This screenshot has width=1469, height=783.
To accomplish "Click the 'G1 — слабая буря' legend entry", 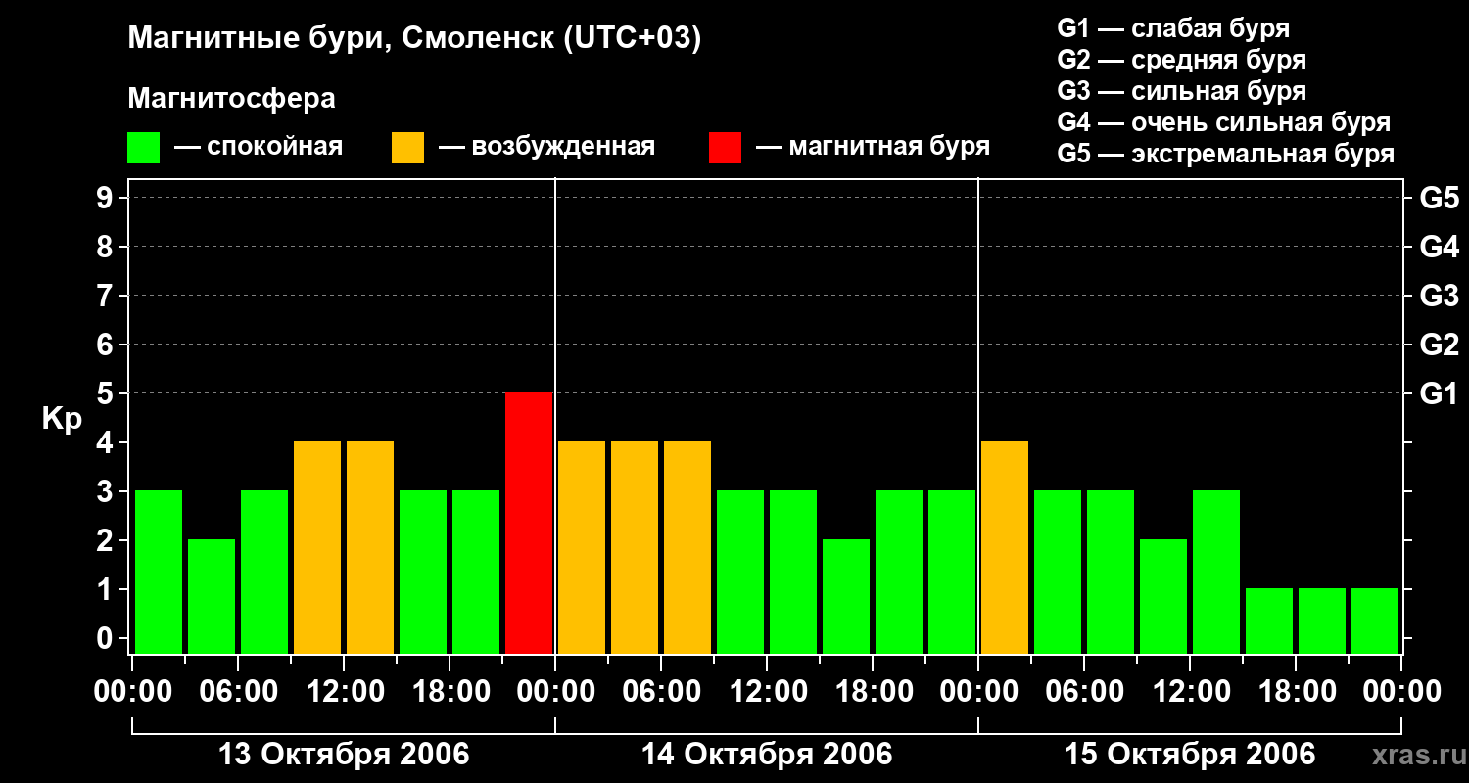I will click(1173, 28).
